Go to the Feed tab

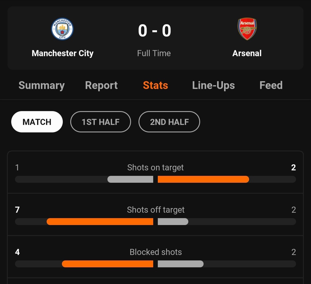[x=271, y=85]
